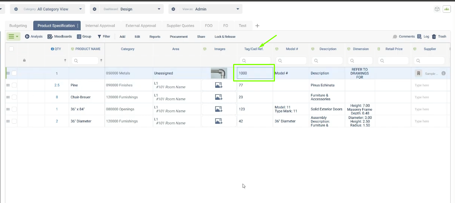Image resolution: width=455 pixels, height=203 pixels.
Task: Open the Dashboard Design dropdown
Action: pos(127,9)
